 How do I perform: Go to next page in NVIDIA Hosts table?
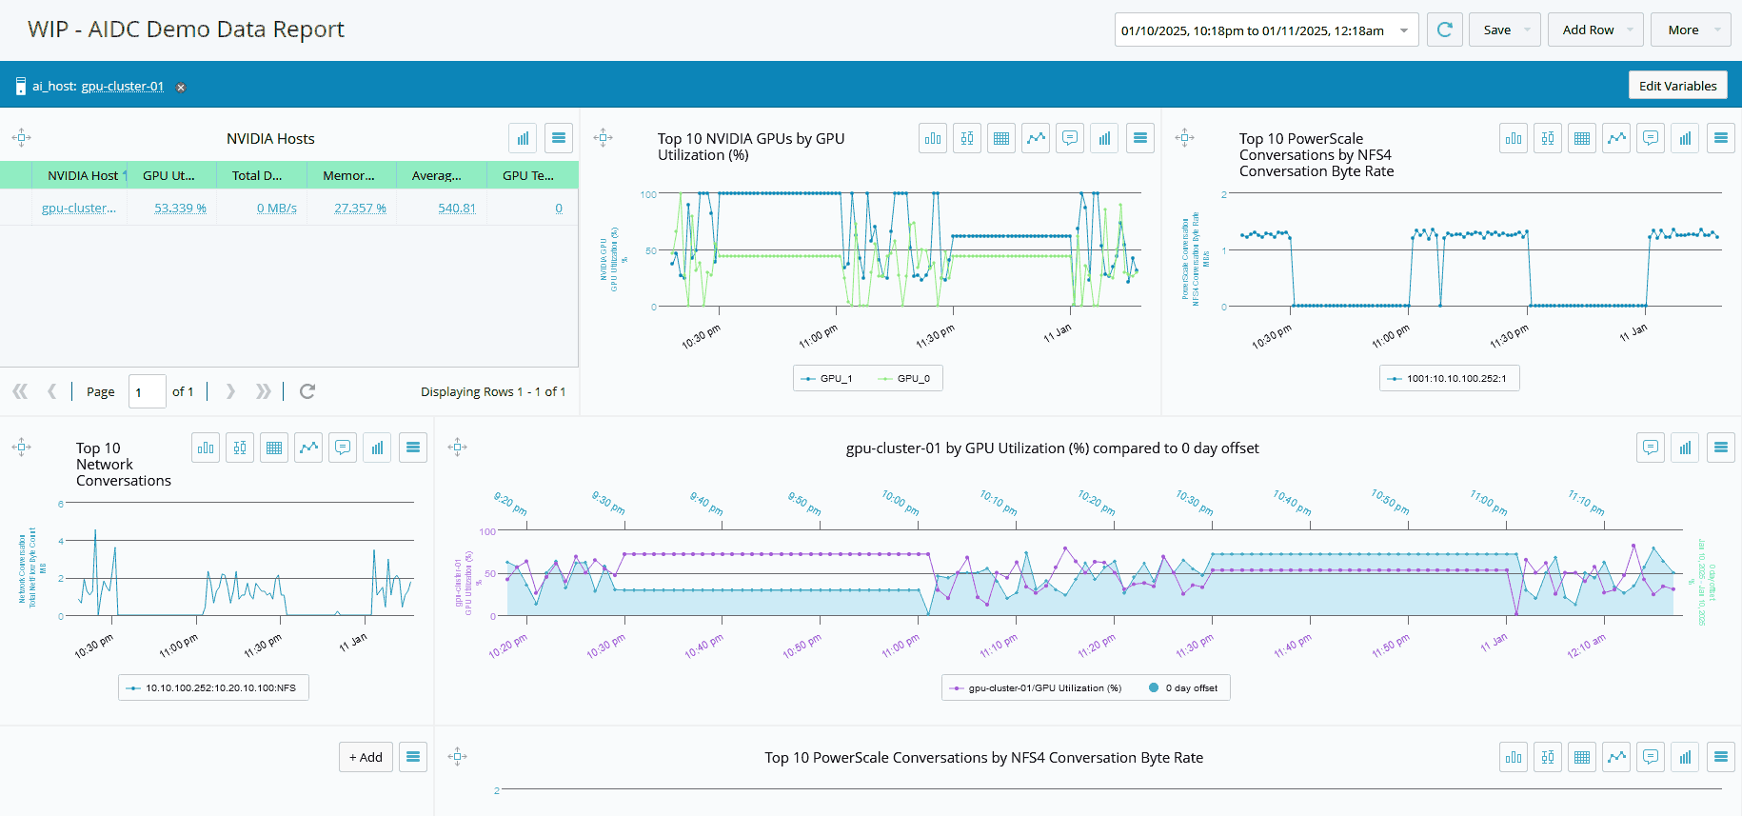230,391
